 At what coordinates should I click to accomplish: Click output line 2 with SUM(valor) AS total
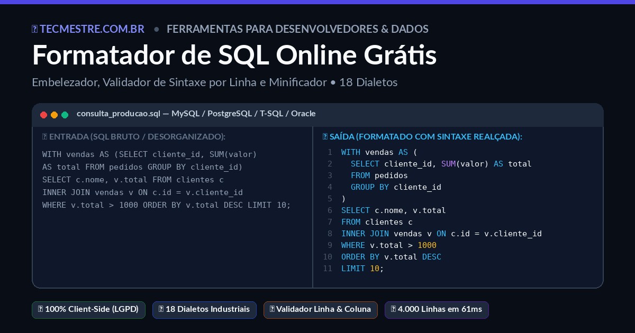[x=441, y=164]
